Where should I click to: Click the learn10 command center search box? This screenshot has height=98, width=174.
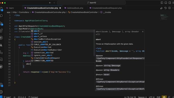click(x=91, y=3)
